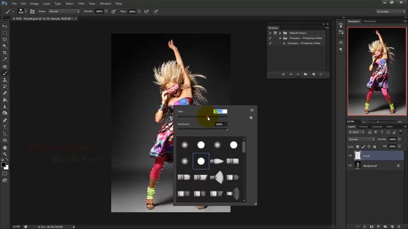Open the tool preset picker arrow

[13, 11]
